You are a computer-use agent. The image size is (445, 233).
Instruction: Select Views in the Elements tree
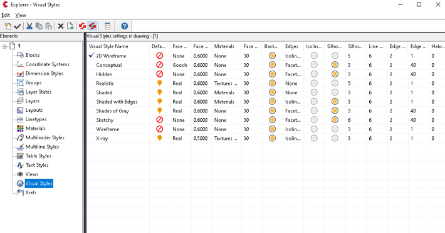[31, 174]
